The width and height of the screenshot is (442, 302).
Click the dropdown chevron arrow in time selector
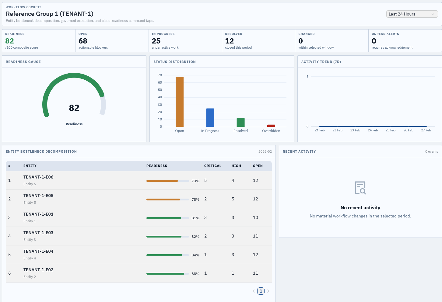coord(433,14)
